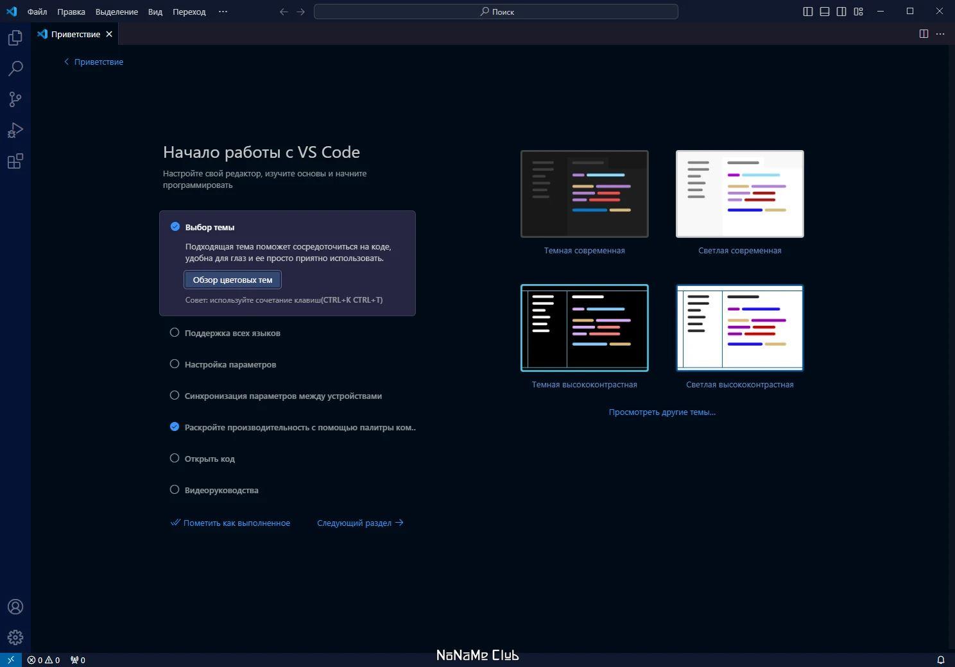This screenshot has height=667, width=955.
Task: Click the VS Code logo in title bar
Action: (x=12, y=12)
